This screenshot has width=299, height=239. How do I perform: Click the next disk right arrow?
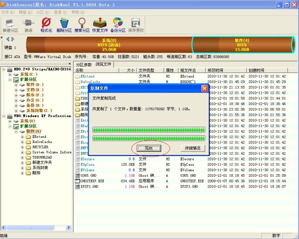tap(13, 39)
